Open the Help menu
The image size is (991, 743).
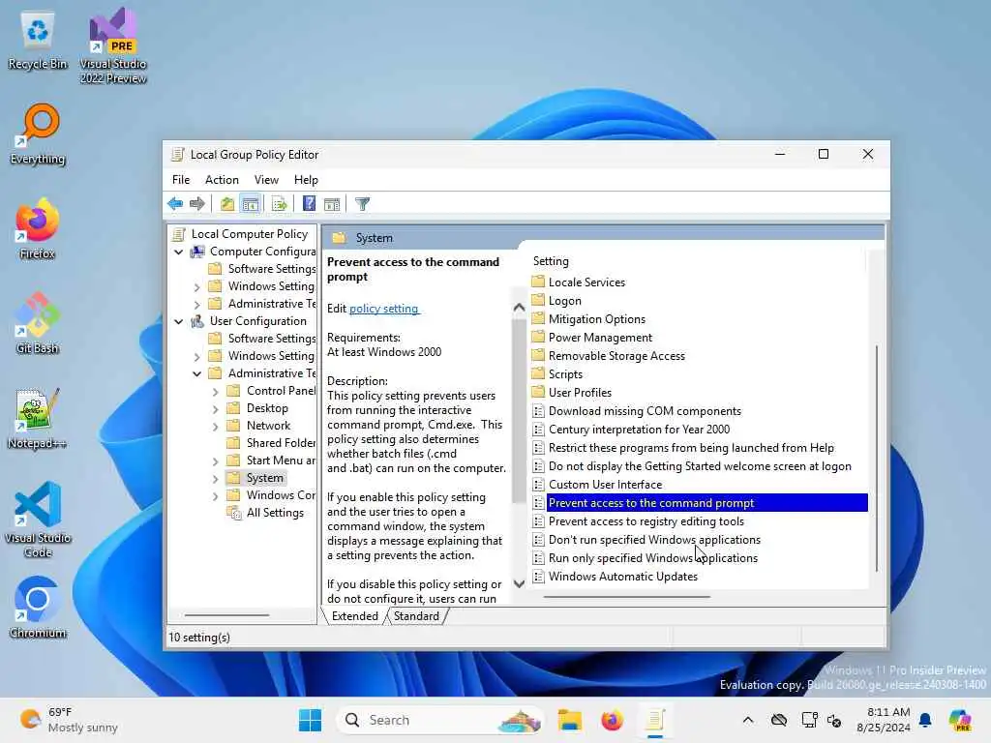click(x=306, y=179)
